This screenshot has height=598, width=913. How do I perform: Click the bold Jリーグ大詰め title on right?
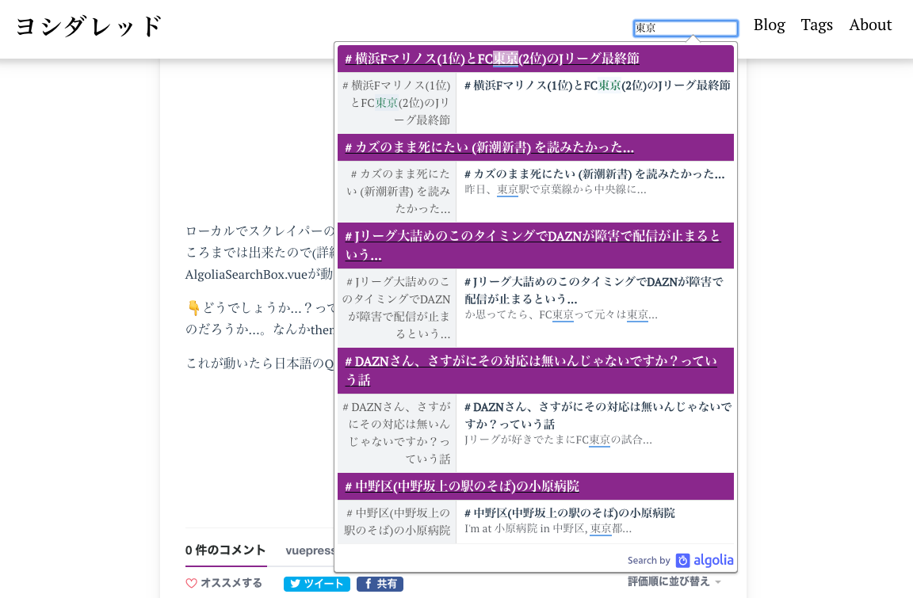point(594,290)
